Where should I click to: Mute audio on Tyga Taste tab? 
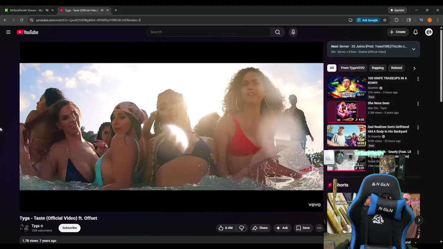click(102, 10)
